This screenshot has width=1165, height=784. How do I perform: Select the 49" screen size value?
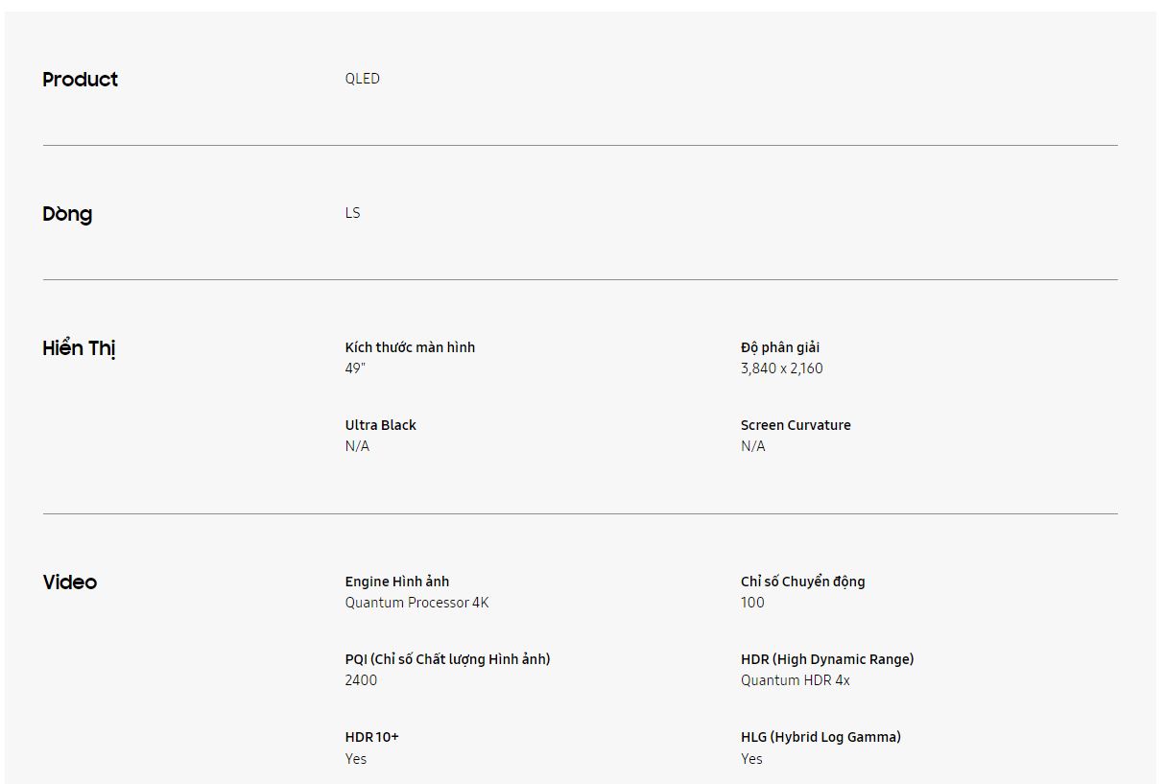click(x=355, y=368)
